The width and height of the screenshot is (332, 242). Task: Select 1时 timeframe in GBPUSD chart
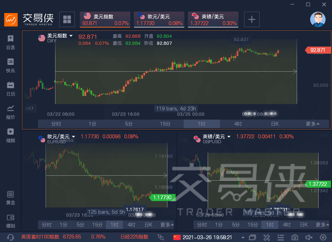pyautogui.click(x=270, y=225)
